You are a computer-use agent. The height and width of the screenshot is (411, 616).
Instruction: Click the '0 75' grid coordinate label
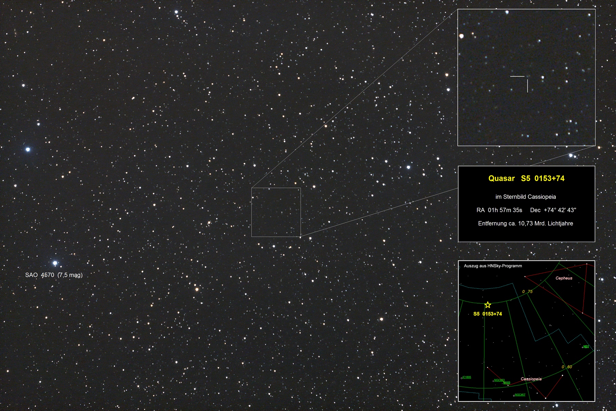click(x=527, y=292)
